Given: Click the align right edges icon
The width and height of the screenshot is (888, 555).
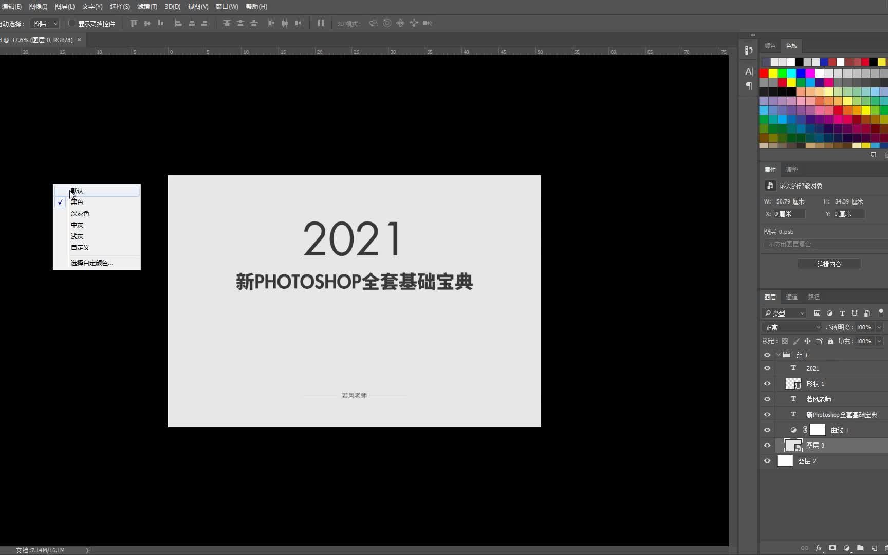Looking at the screenshot, I should [x=205, y=23].
